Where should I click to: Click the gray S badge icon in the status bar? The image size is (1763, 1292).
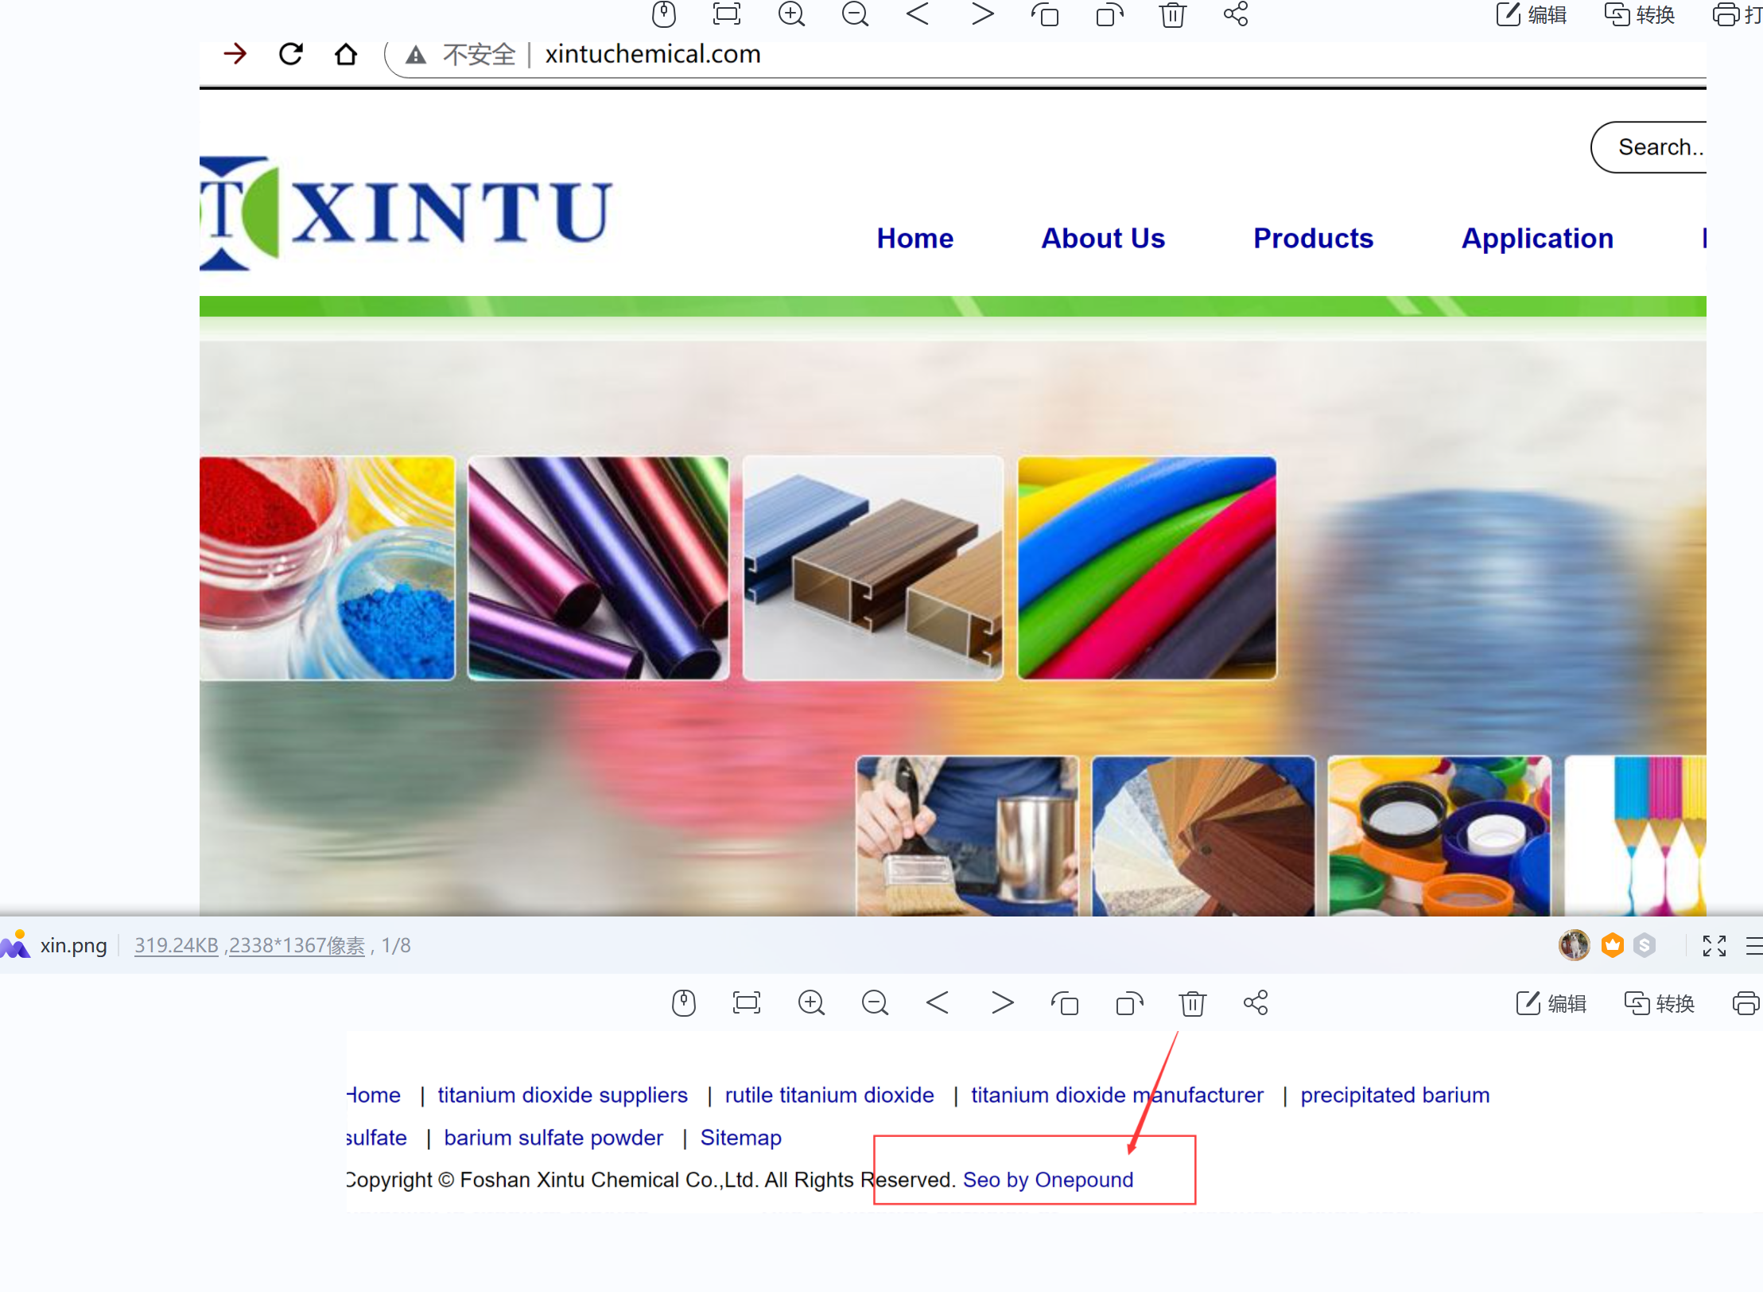[1645, 945]
